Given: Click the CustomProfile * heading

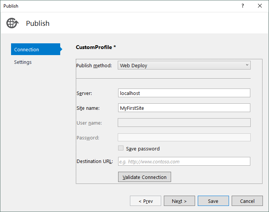Looking at the screenshot, I should point(96,47).
